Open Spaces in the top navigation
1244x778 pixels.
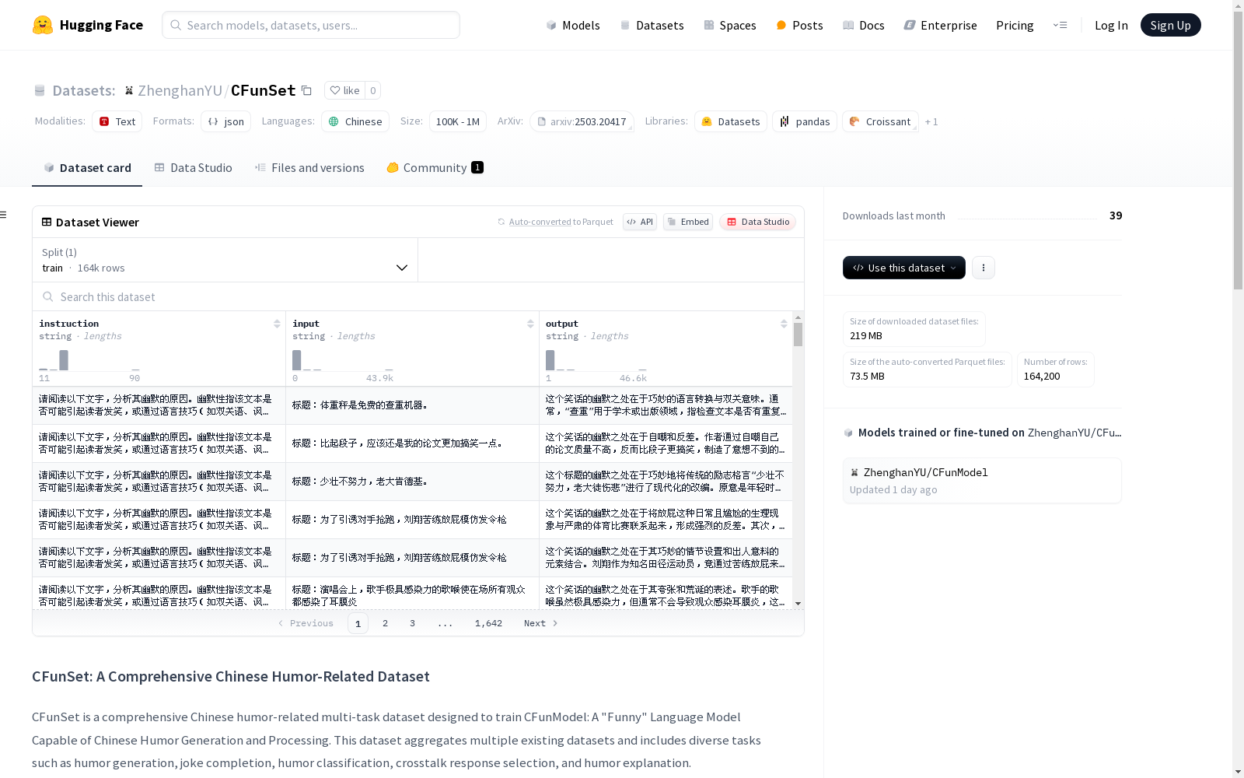coord(730,25)
